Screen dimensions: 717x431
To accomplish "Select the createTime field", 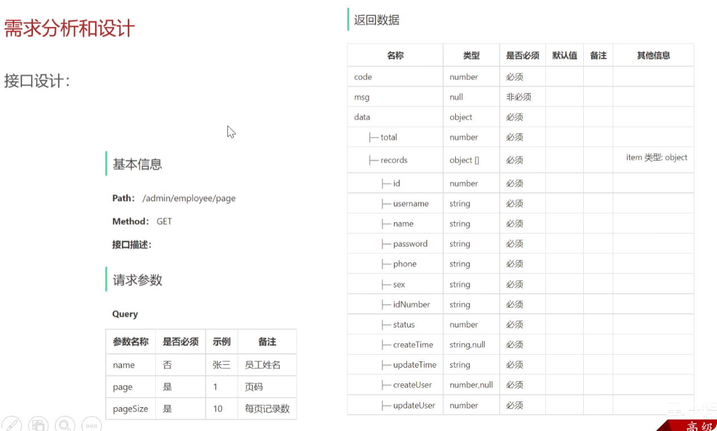I will click(413, 345).
